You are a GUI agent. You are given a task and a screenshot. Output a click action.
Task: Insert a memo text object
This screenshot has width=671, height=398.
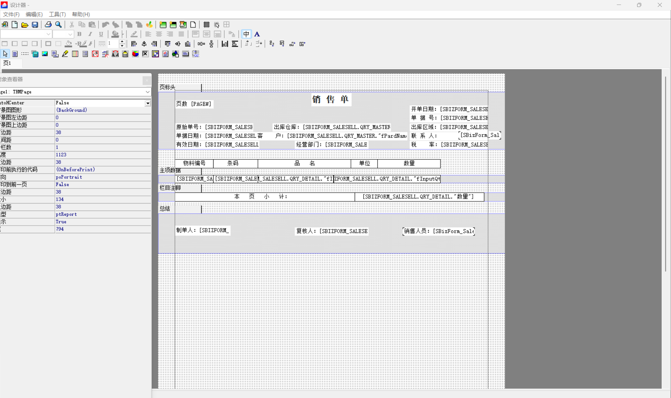pyautogui.click(x=15, y=54)
